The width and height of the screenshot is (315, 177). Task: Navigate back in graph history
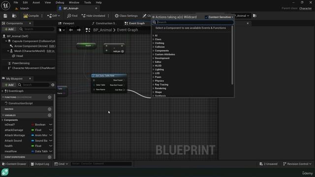point(71,30)
